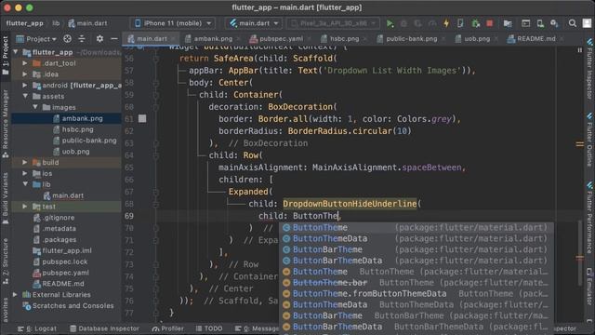Select ButtonBarTheme class completion suggestion
The width and height of the screenshot is (595, 335).
click(x=416, y=249)
